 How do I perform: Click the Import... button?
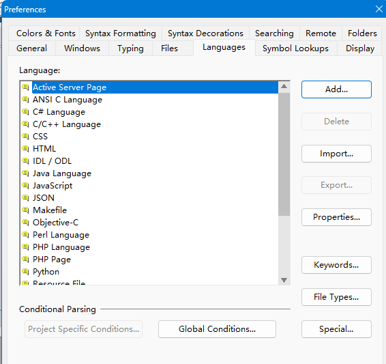coord(336,154)
